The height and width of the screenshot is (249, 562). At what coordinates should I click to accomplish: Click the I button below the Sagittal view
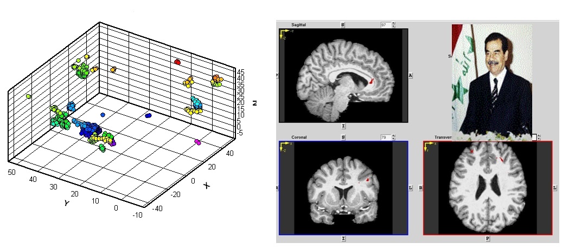343,126
